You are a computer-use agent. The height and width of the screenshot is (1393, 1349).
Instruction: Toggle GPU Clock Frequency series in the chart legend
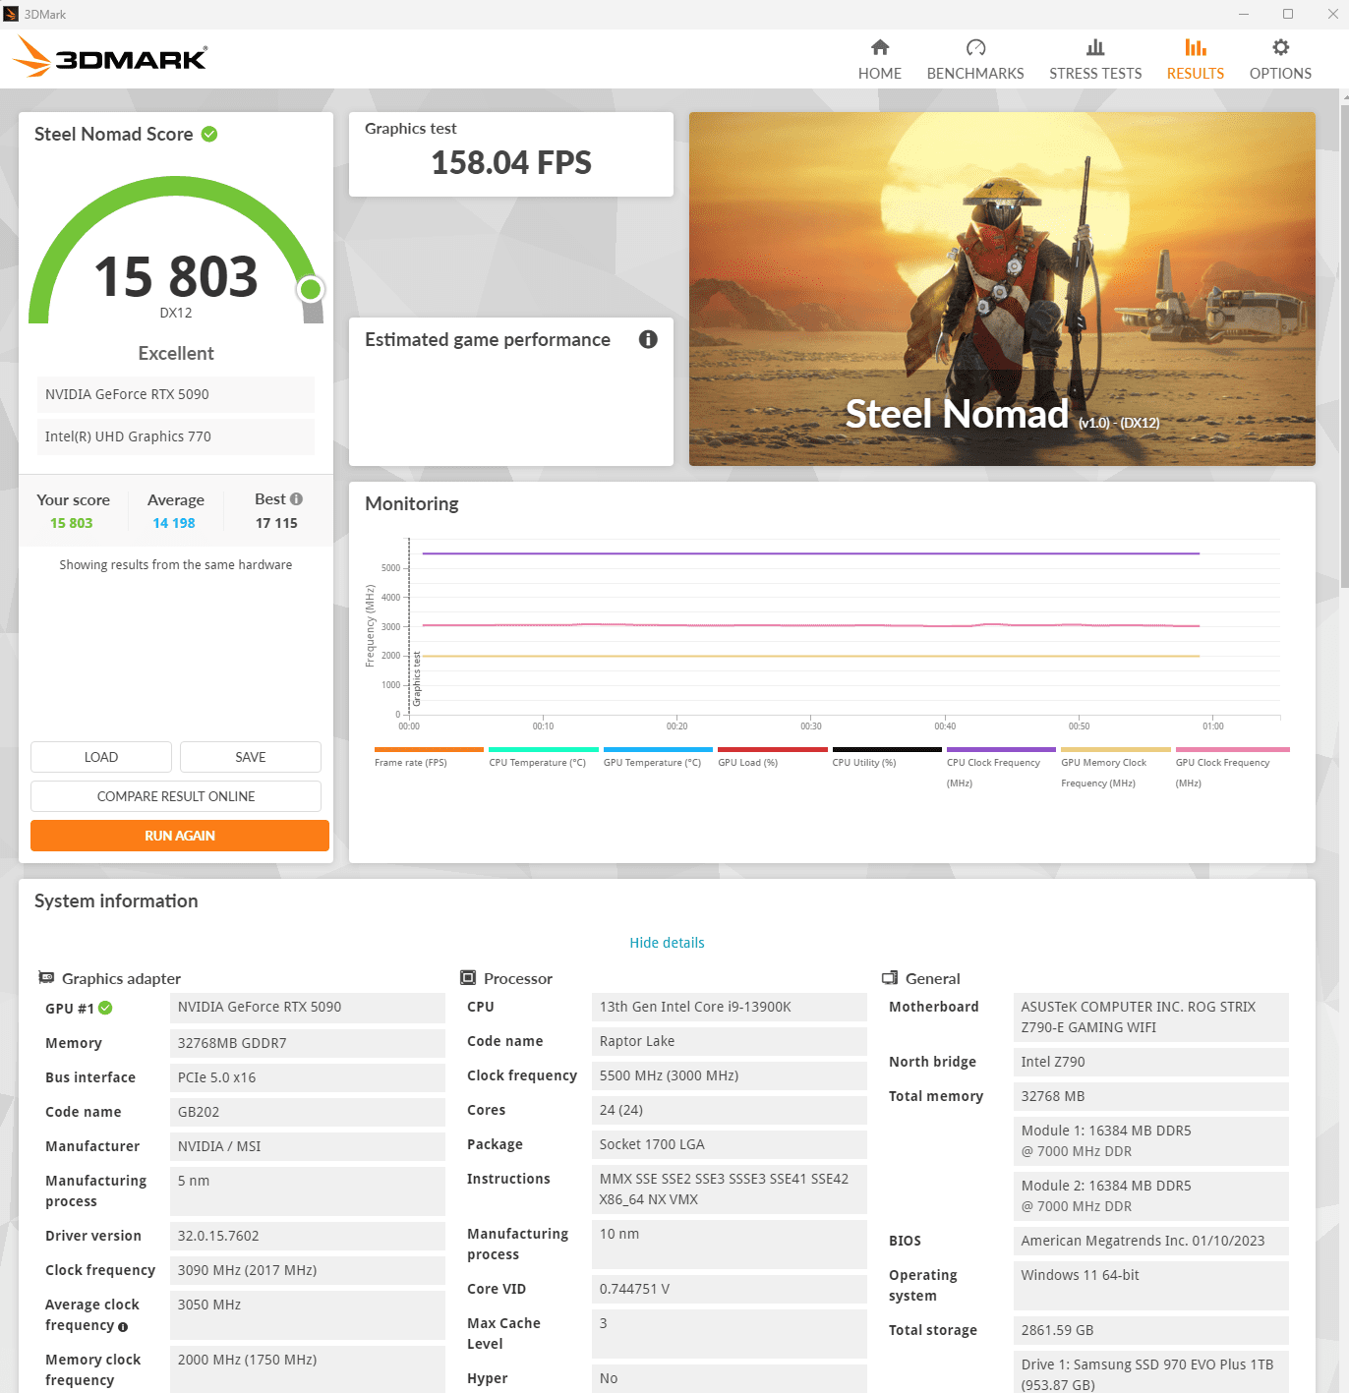[x=1232, y=768]
